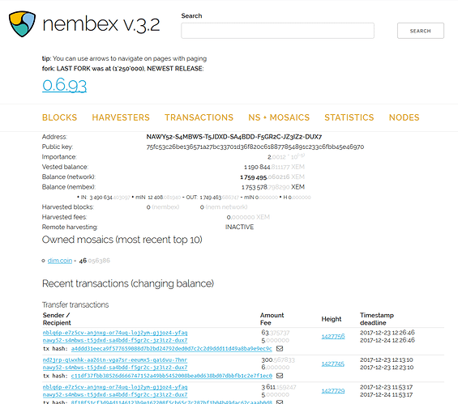458x404 pixels.
Task: Open NS • MOSAICS section
Action: pos(279,117)
